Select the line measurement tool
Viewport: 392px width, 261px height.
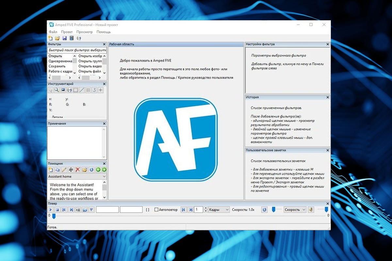click(x=82, y=90)
